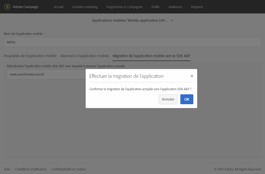The height and width of the screenshot is (174, 265).
Task: Click the dialog title Effectuer la migration
Action: point(126,76)
